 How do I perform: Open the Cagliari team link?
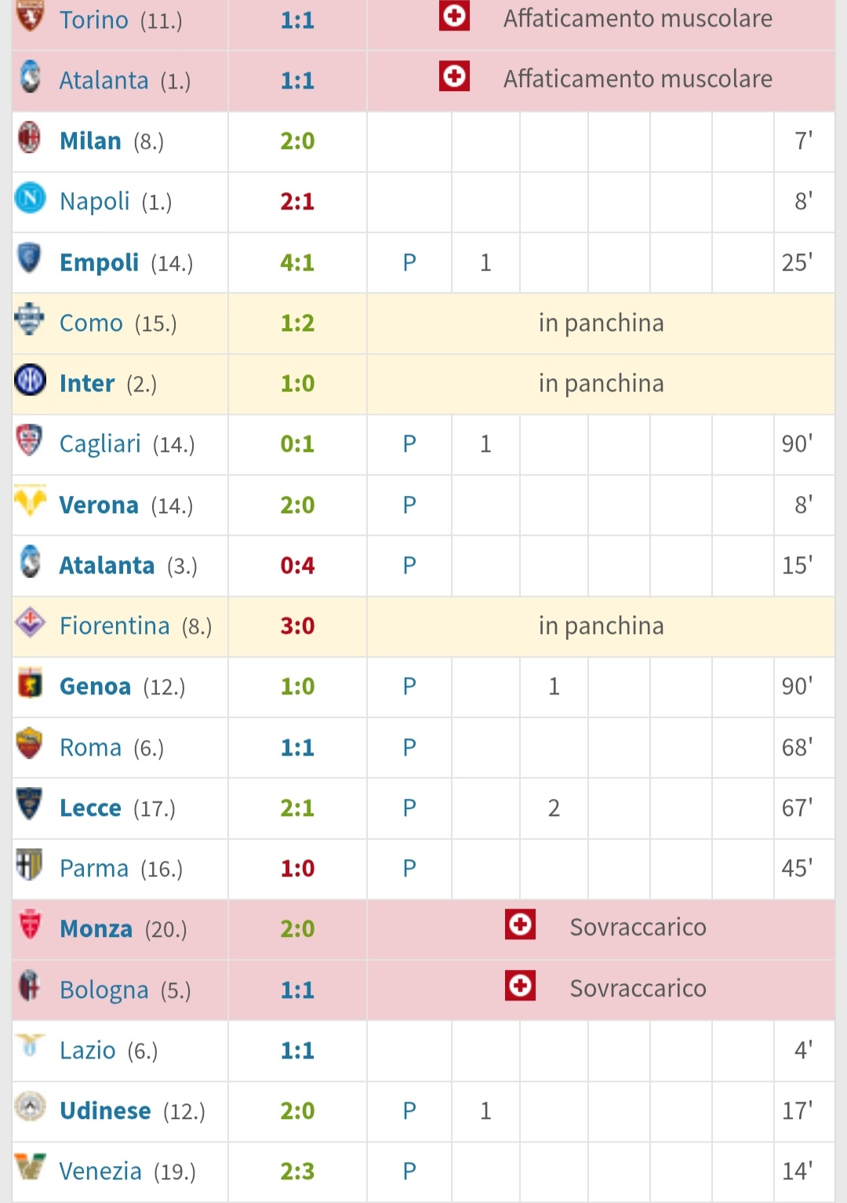click(100, 444)
